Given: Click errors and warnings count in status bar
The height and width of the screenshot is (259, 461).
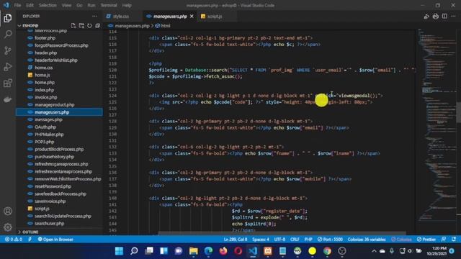Looking at the screenshot, I should (x=14, y=240).
